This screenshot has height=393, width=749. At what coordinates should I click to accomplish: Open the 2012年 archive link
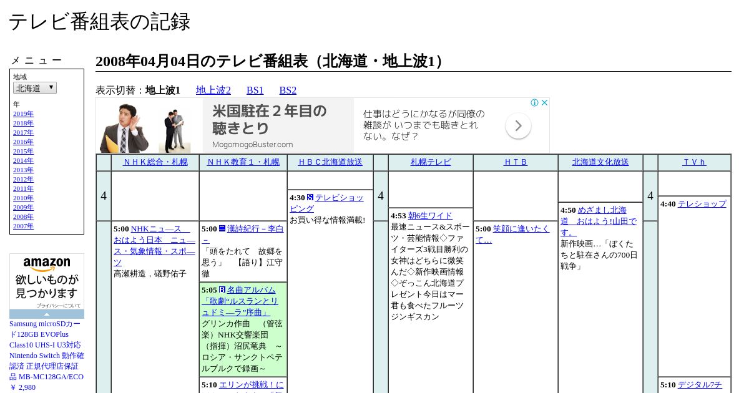(23, 180)
